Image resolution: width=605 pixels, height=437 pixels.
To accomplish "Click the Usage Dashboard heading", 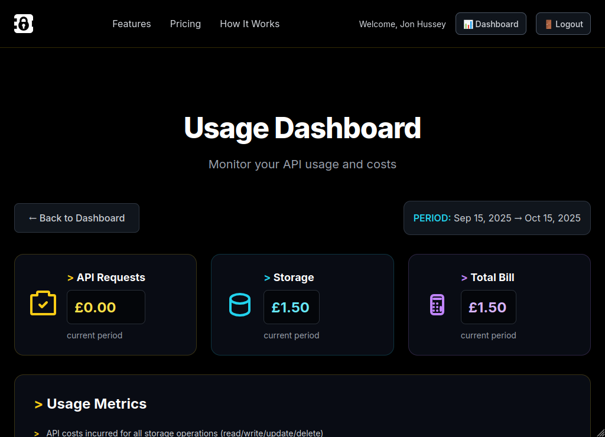I will pos(302,128).
